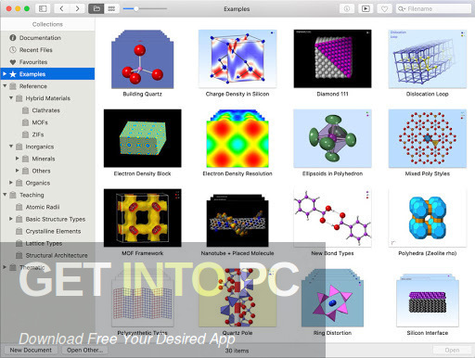The height and width of the screenshot is (358, 475).
Task: Select Electron Density Resolution thumbnail
Action: [237, 138]
